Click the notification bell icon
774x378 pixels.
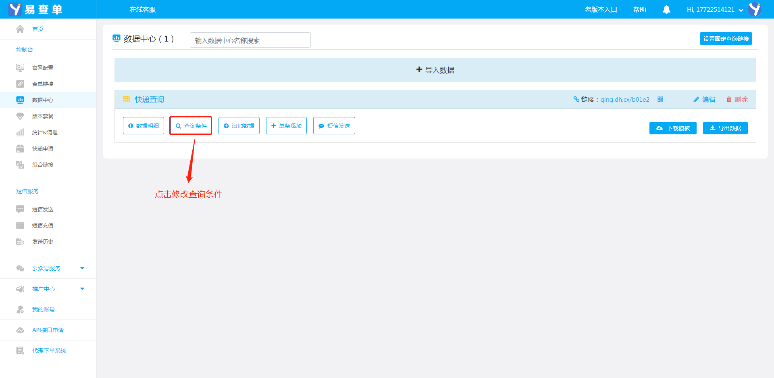click(666, 10)
